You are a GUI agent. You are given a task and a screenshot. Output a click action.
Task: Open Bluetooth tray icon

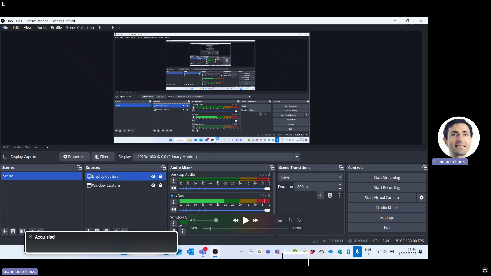click(x=348, y=252)
